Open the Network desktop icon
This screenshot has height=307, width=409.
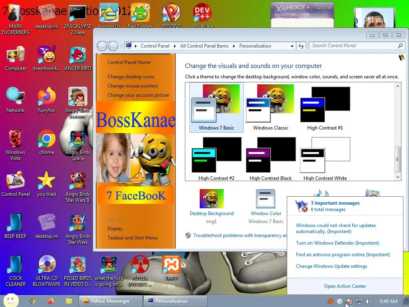click(x=16, y=100)
